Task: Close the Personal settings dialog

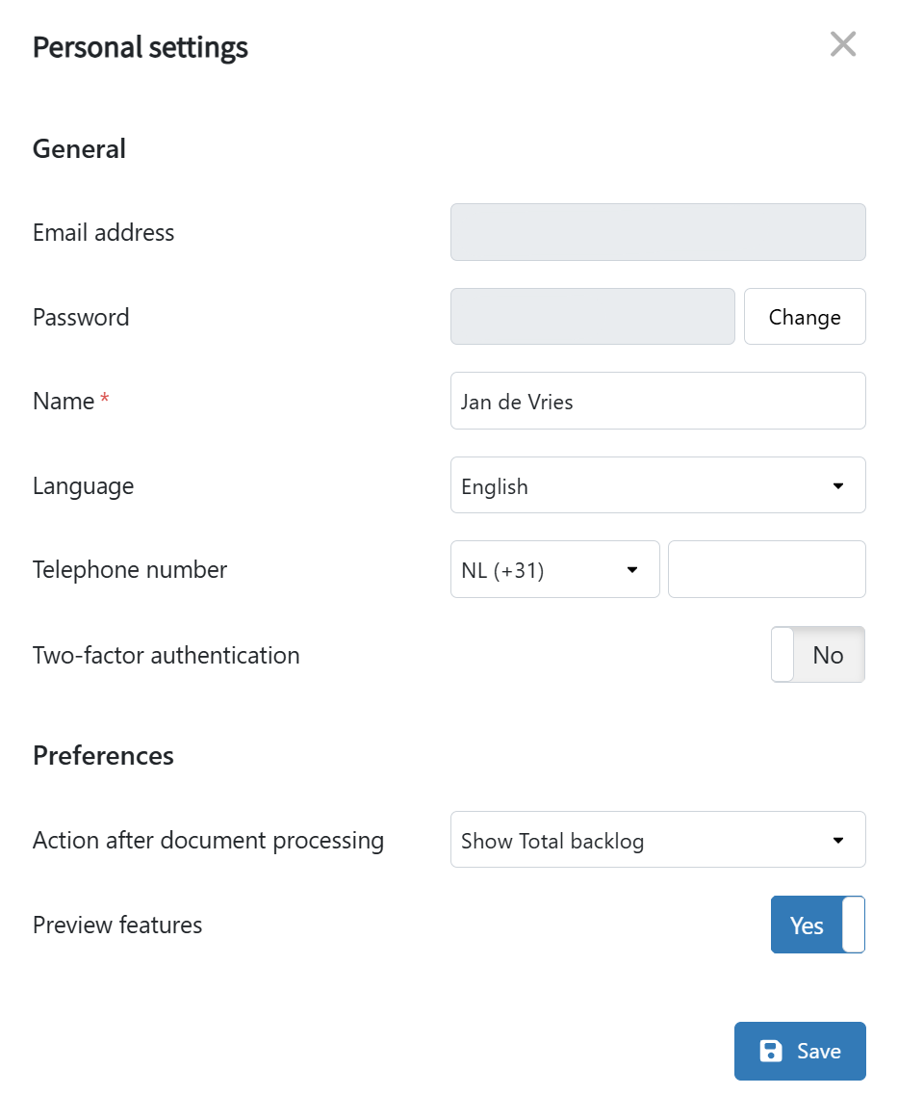Action: point(843,44)
